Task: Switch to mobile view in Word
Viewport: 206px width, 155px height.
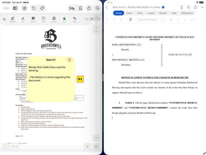Action: pos(182,7)
